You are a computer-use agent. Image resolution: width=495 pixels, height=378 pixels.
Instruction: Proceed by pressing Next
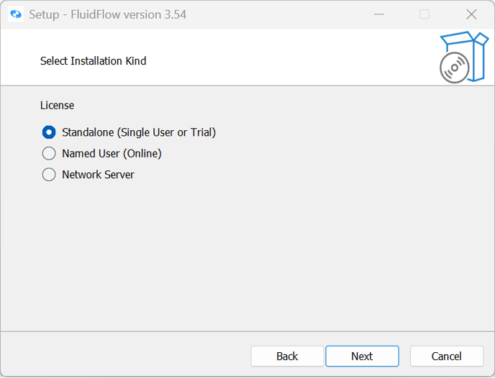(x=362, y=356)
